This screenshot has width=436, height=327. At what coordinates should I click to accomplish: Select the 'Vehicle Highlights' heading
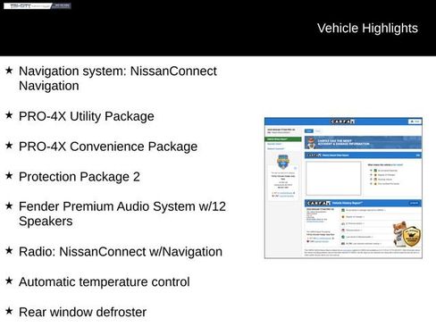coord(367,29)
